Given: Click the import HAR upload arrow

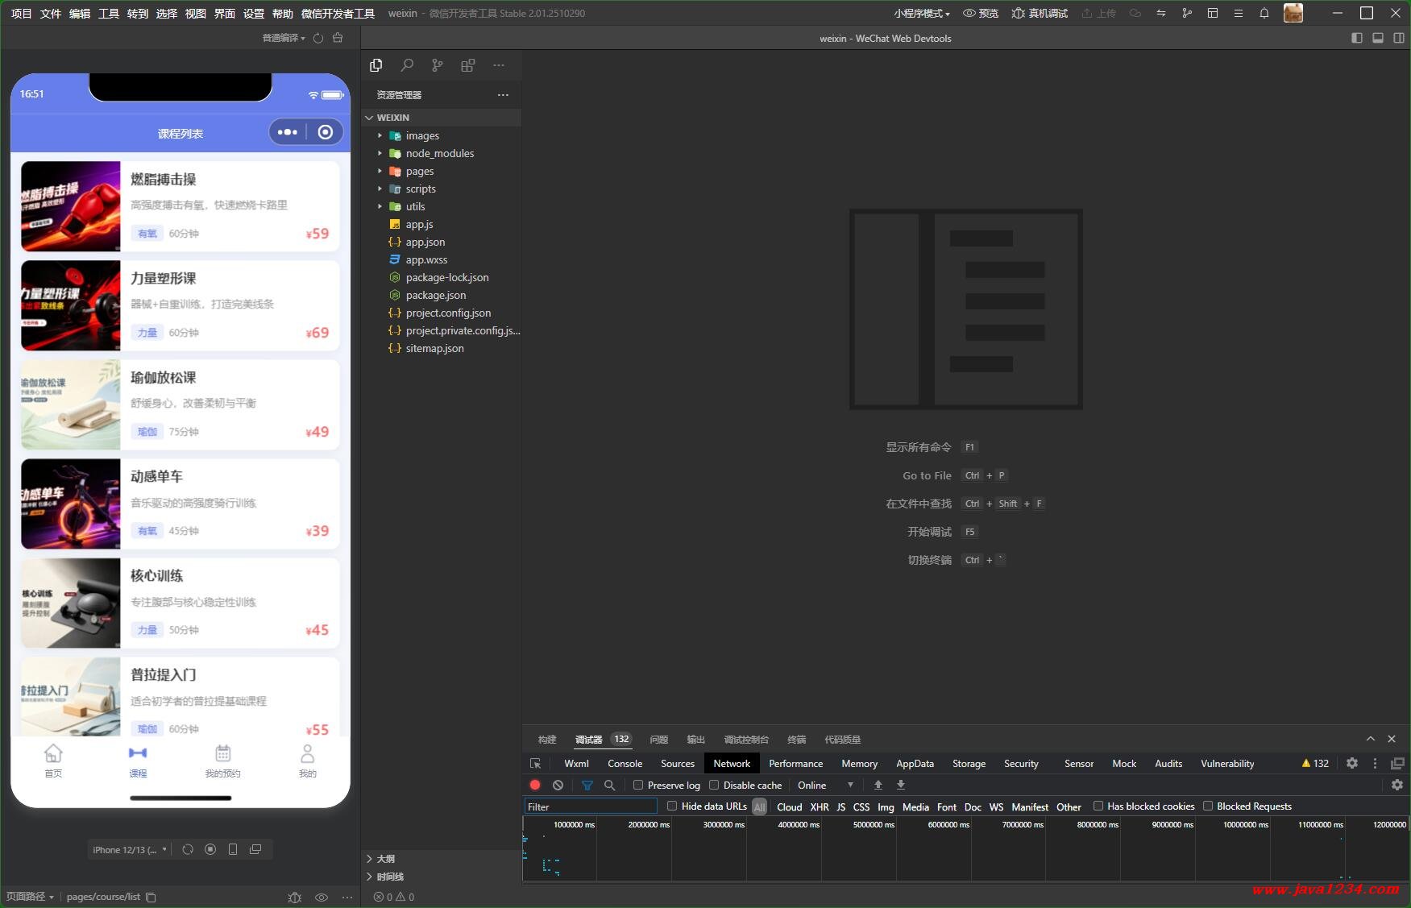Looking at the screenshot, I should (x=878, y=785).
